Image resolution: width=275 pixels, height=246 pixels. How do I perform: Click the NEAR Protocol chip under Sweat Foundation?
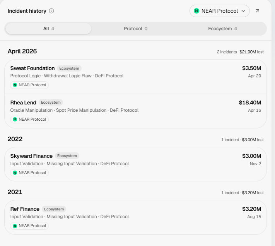pos(29,85)
